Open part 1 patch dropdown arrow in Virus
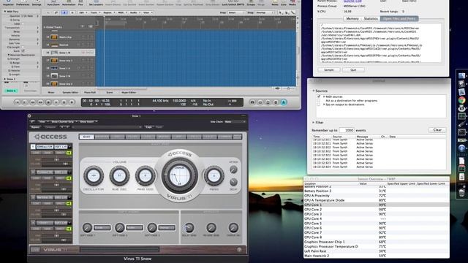 pyautogui.click(x=69, y=147)
